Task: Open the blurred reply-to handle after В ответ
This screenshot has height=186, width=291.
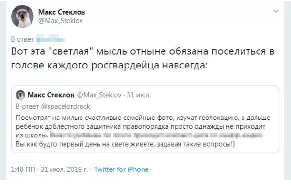Action: (x=50, y=39)
